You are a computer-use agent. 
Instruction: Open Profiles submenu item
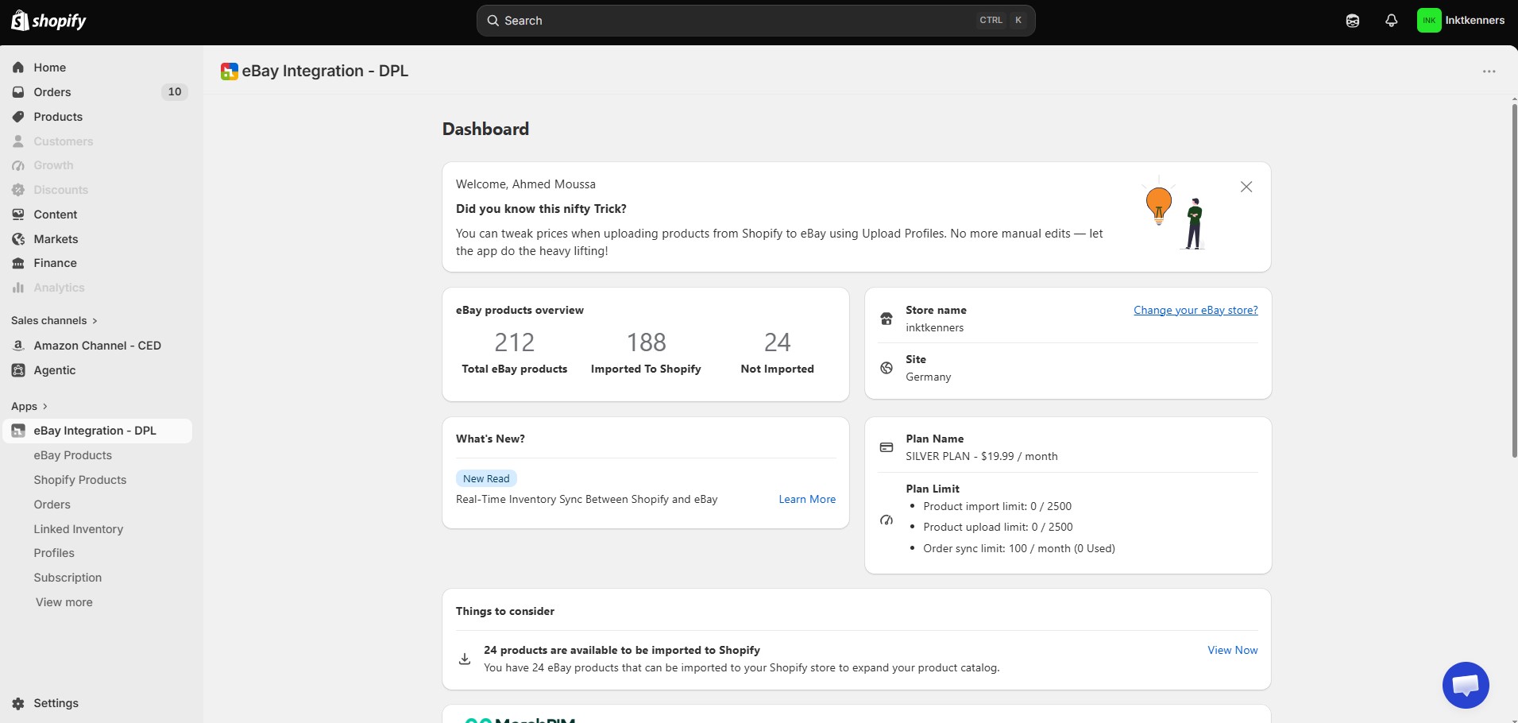point(54,553)
